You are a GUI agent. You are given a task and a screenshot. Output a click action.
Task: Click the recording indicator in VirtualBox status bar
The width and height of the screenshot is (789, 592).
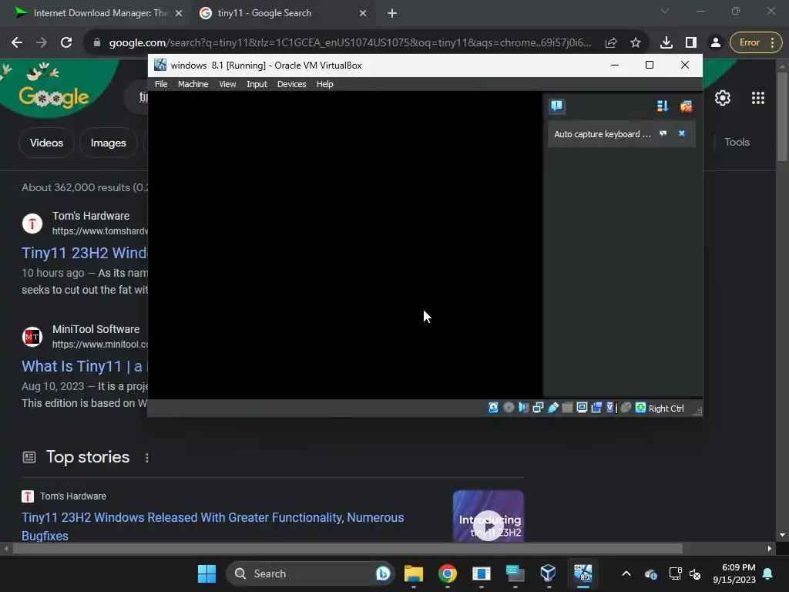tap(596, 408)
